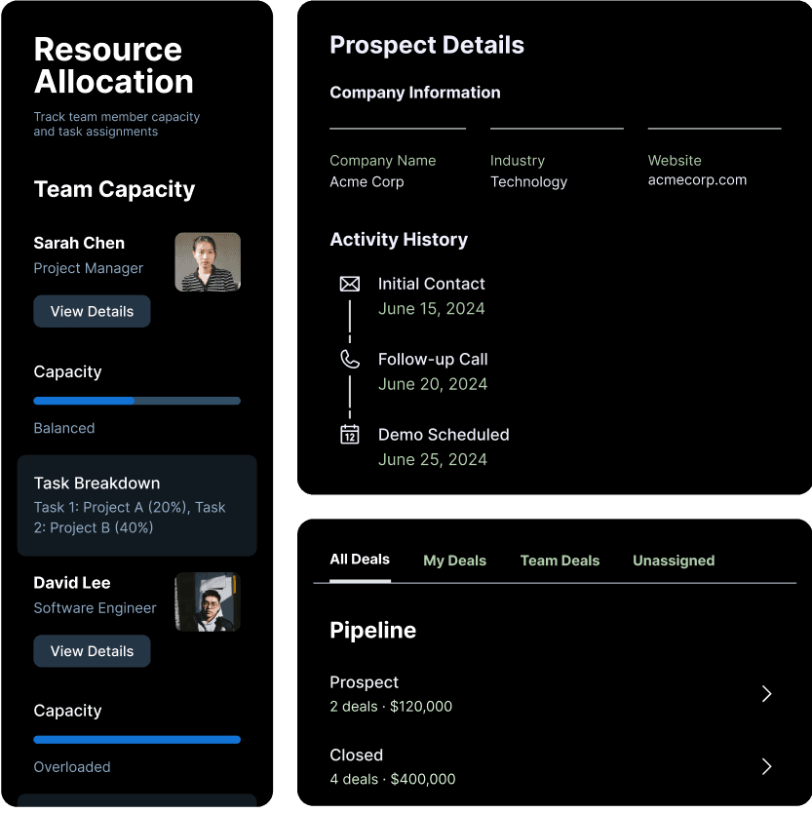Expand the Prospect pipeline row chevron
The image size is (812, 813).
766,693
